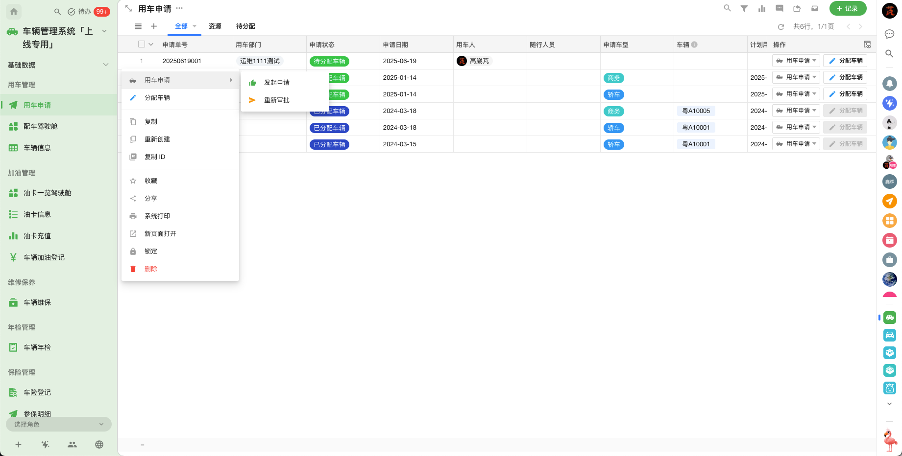This screenshot has height=456, width=902.
Task: Expand the 车辆管理系统 app title dropdown
Action: pyautogui.click(x=104, y=31)
